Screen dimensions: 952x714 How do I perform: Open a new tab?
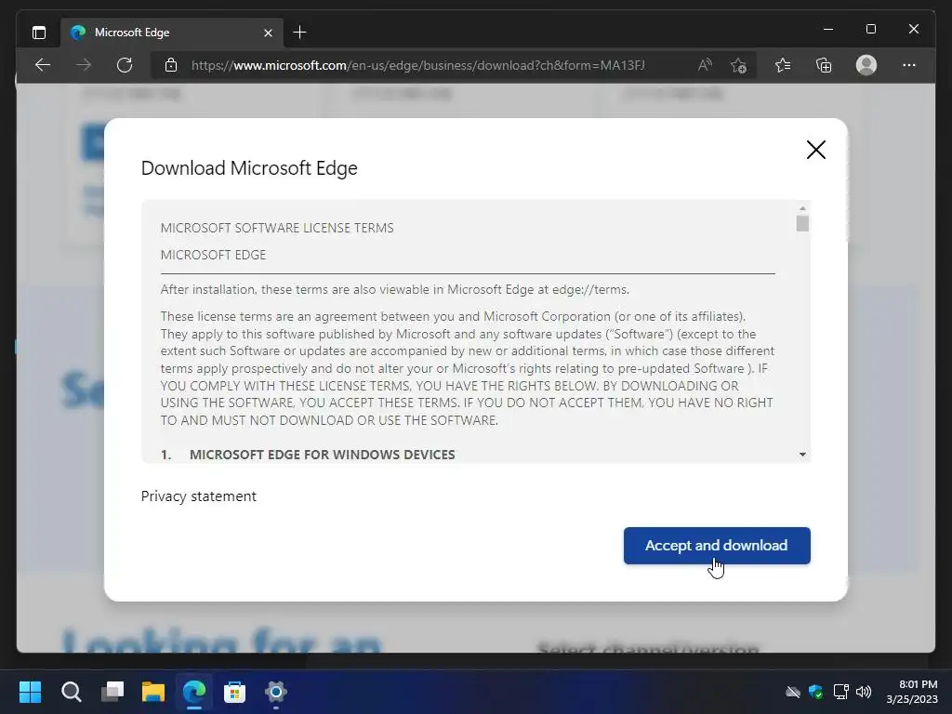[x=300, y=33]
